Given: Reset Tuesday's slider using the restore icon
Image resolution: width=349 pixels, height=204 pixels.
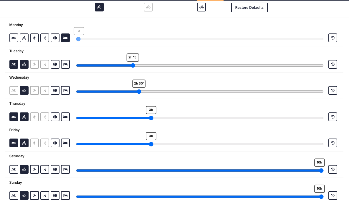Looking at the screenshot, I should pyautogui.click(x=333, y=64).
